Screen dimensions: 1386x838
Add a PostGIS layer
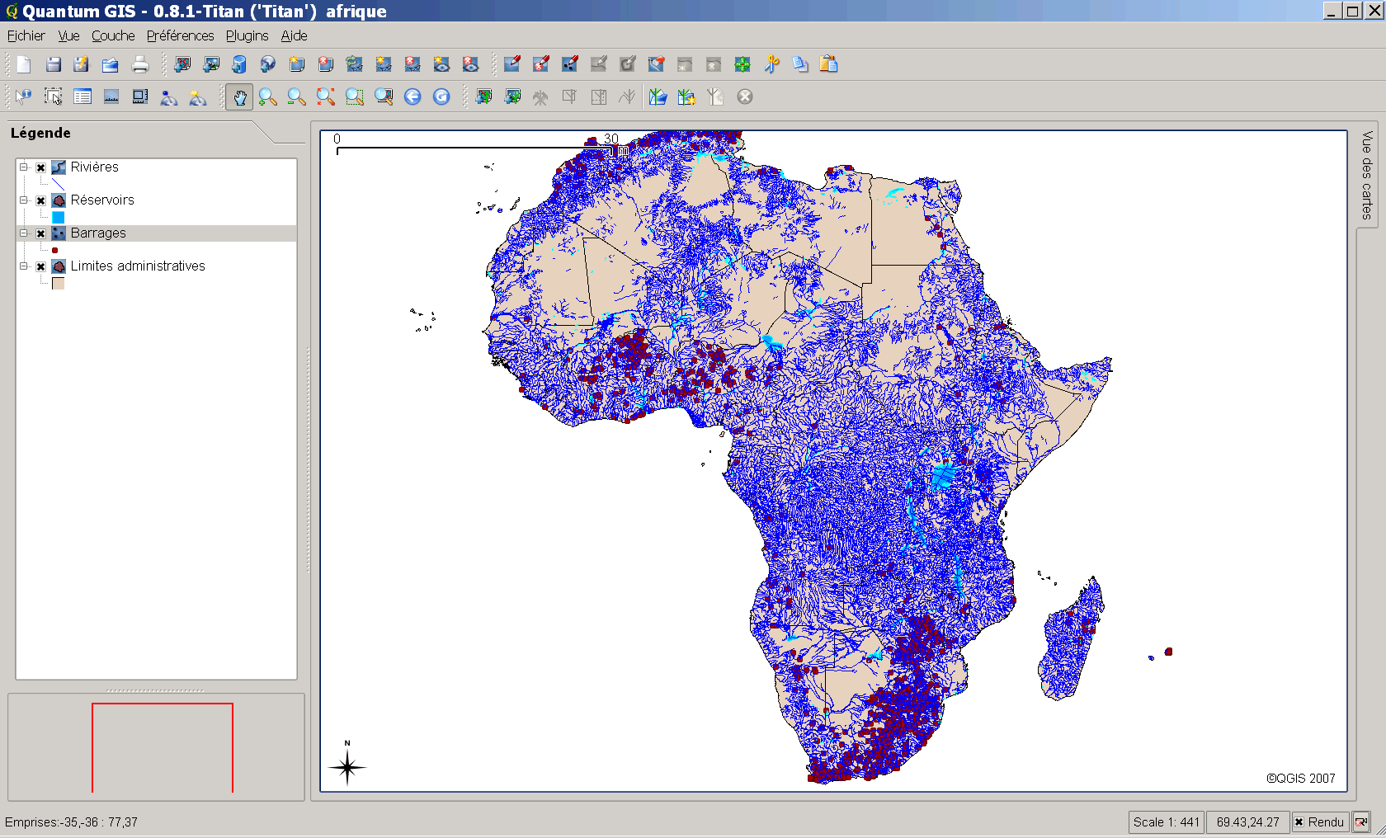239,64
